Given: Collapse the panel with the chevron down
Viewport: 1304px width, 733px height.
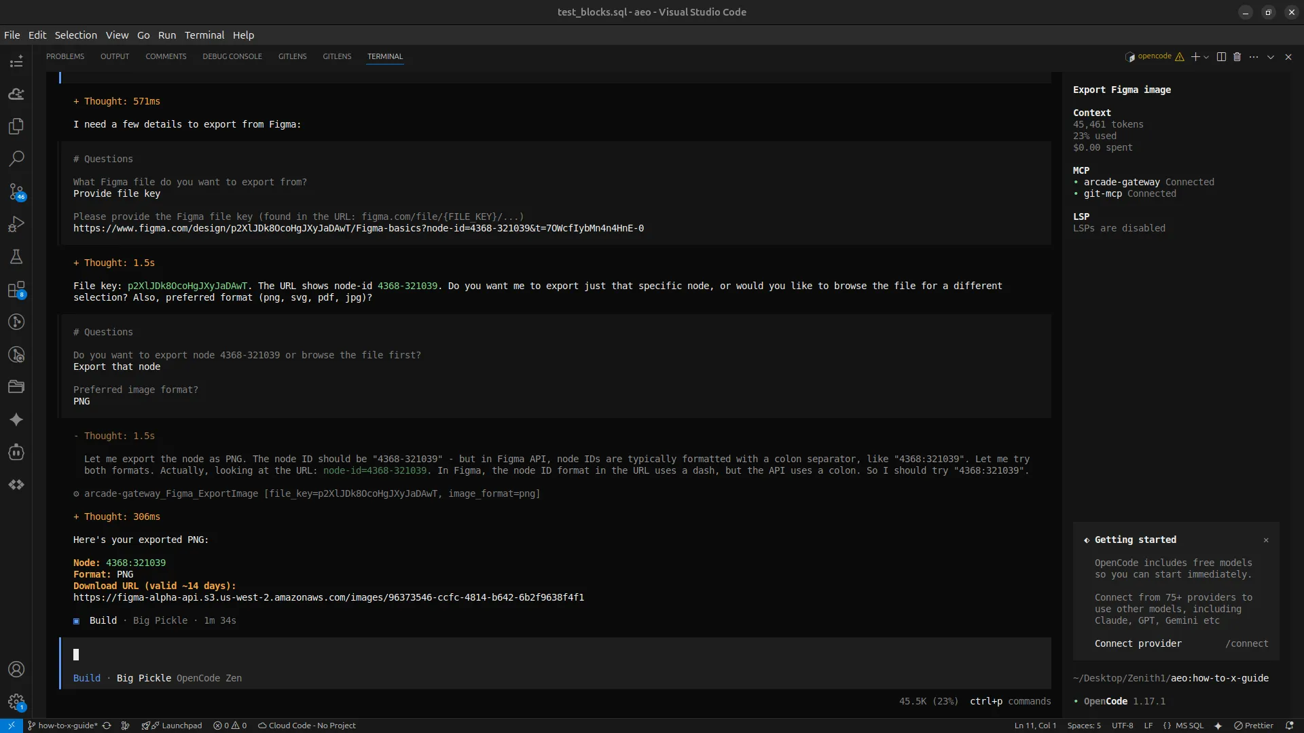Looking at the screenshot, I should click(1271, 57).
